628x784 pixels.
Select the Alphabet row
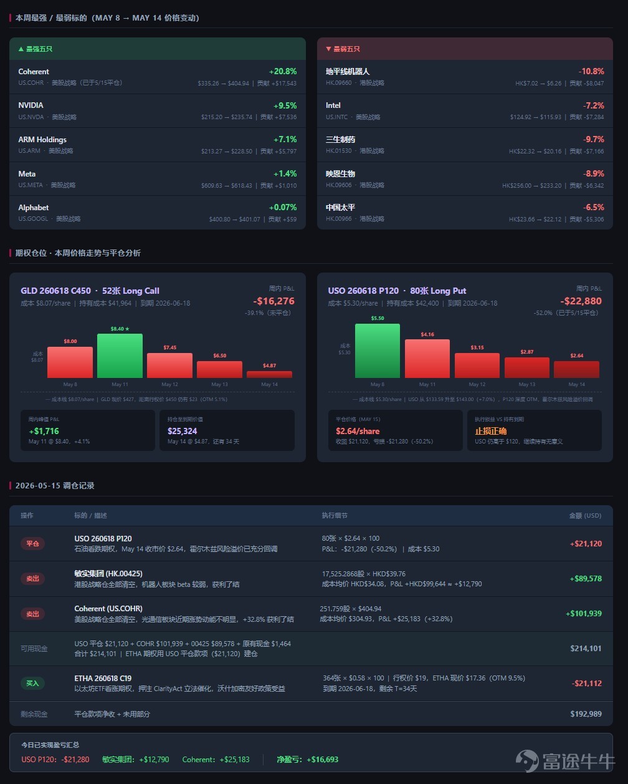click(158, 213)
